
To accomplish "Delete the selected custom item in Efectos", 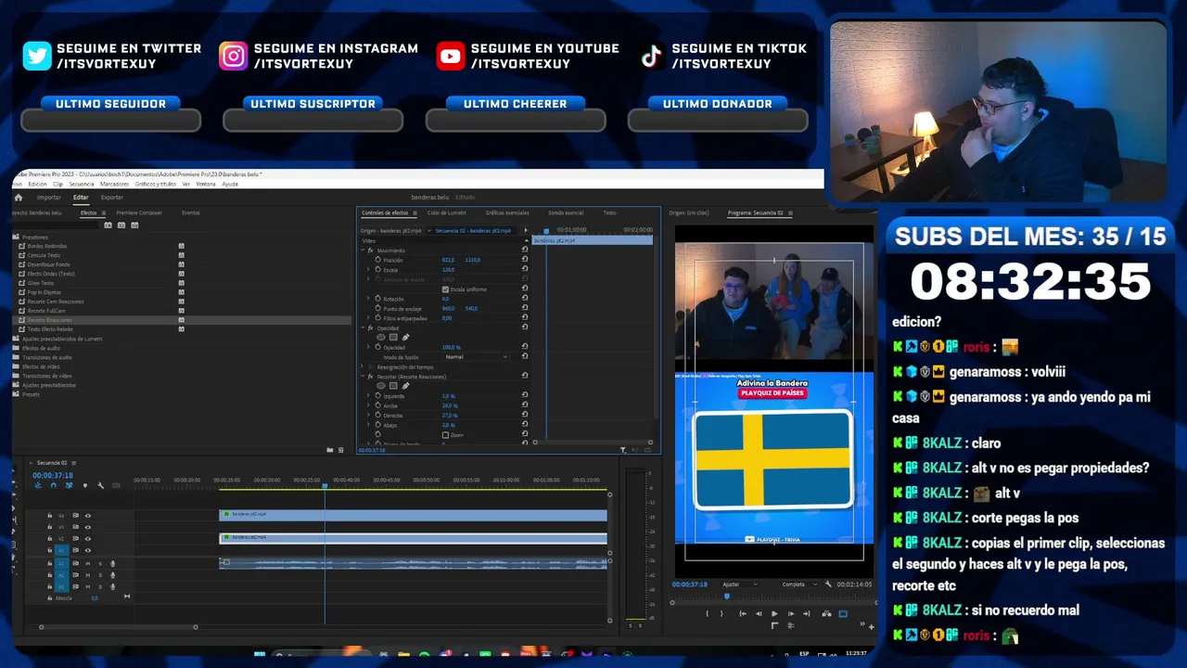I will click(x=340, y=450).
